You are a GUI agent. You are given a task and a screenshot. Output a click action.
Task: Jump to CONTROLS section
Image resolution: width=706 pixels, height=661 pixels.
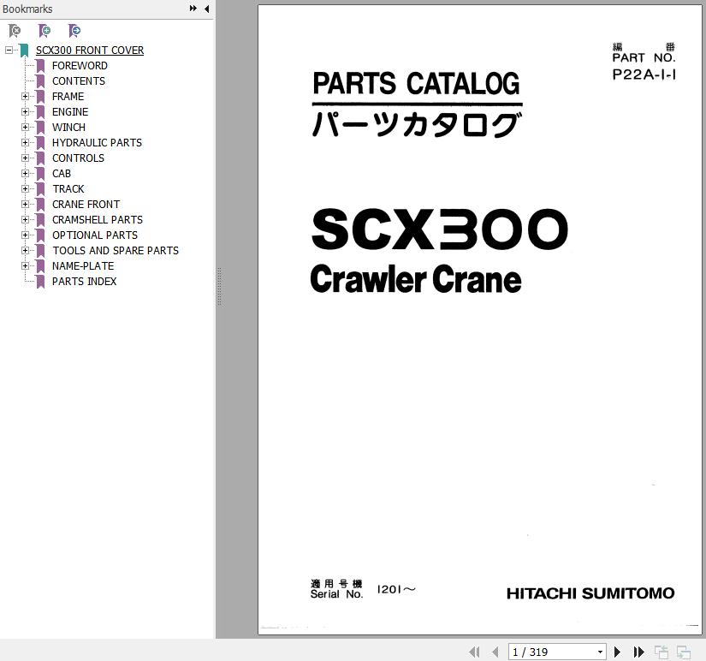pos(78,158)
